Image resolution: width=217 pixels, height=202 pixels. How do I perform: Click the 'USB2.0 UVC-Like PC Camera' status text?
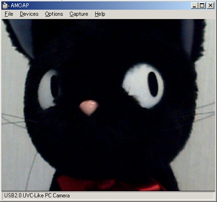pos(37,196)
